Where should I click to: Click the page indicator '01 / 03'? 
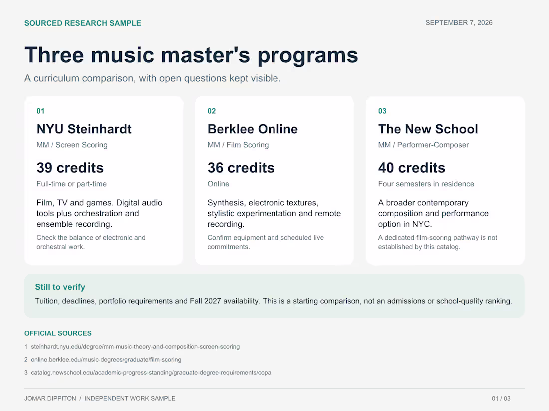(501, 399)
